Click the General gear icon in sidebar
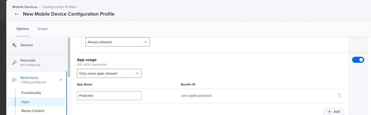The image size is (371, 115). coord(14,45)
